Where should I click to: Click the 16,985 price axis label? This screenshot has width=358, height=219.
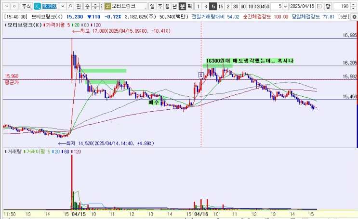(350, 35)
